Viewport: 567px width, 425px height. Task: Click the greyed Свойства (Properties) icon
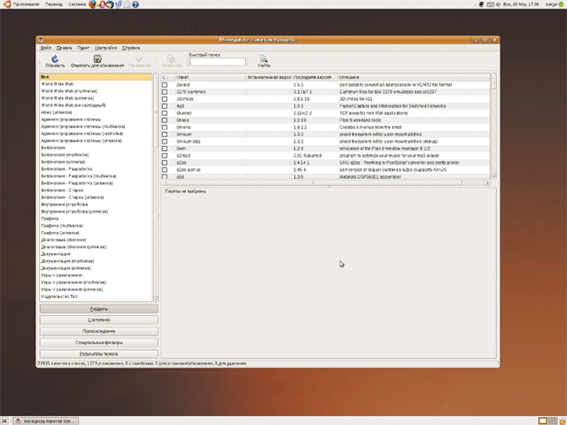click(171, 59)
